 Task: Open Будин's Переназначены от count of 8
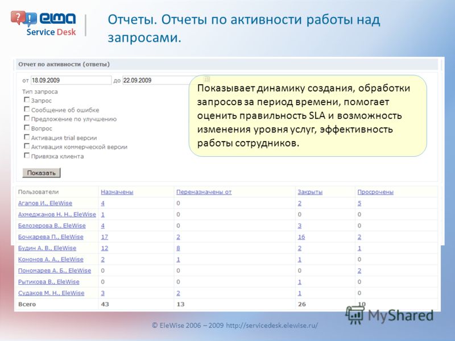pyautogui.click(x=178, y=248)
